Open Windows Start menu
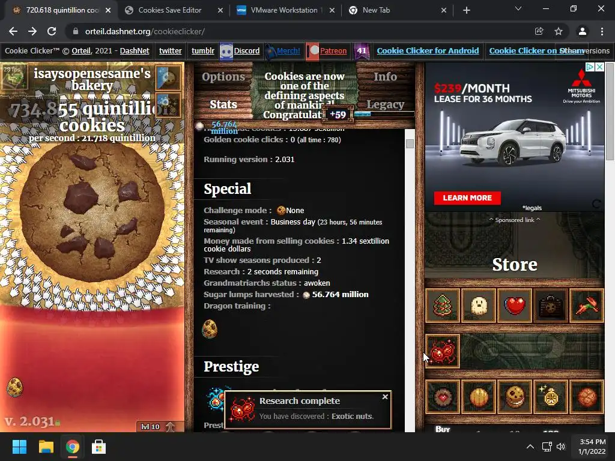 point(19,447)
